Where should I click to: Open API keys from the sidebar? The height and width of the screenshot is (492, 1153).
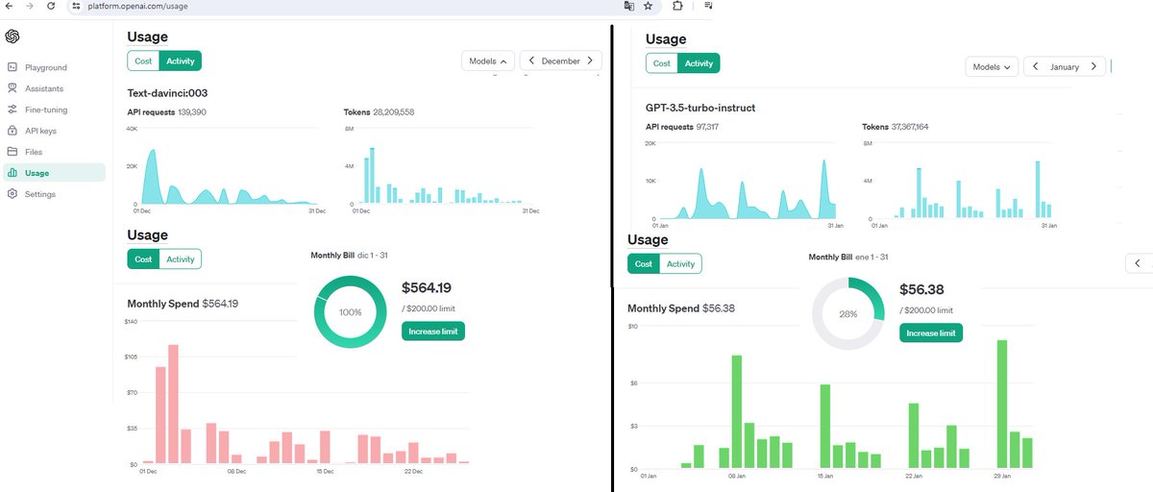(x=55, y=131)
